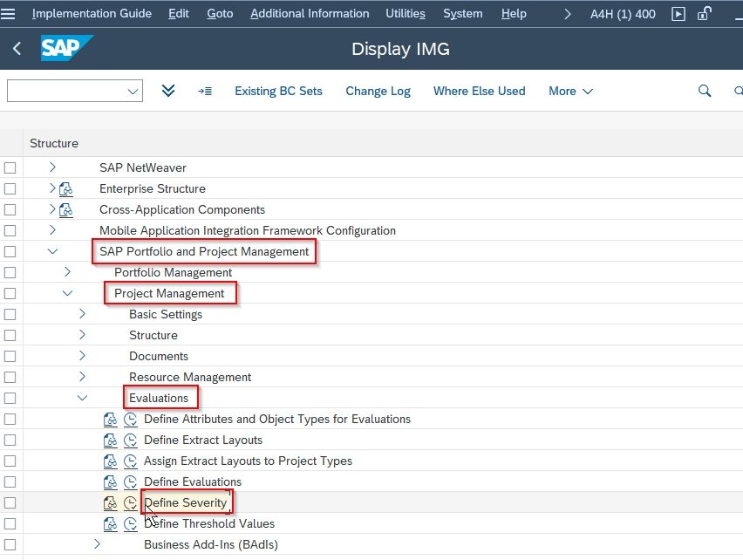The height and width of the screenshot is (560, 743).
Task: Click Existing BC Sets button
Action: click(x=279, y=91)
